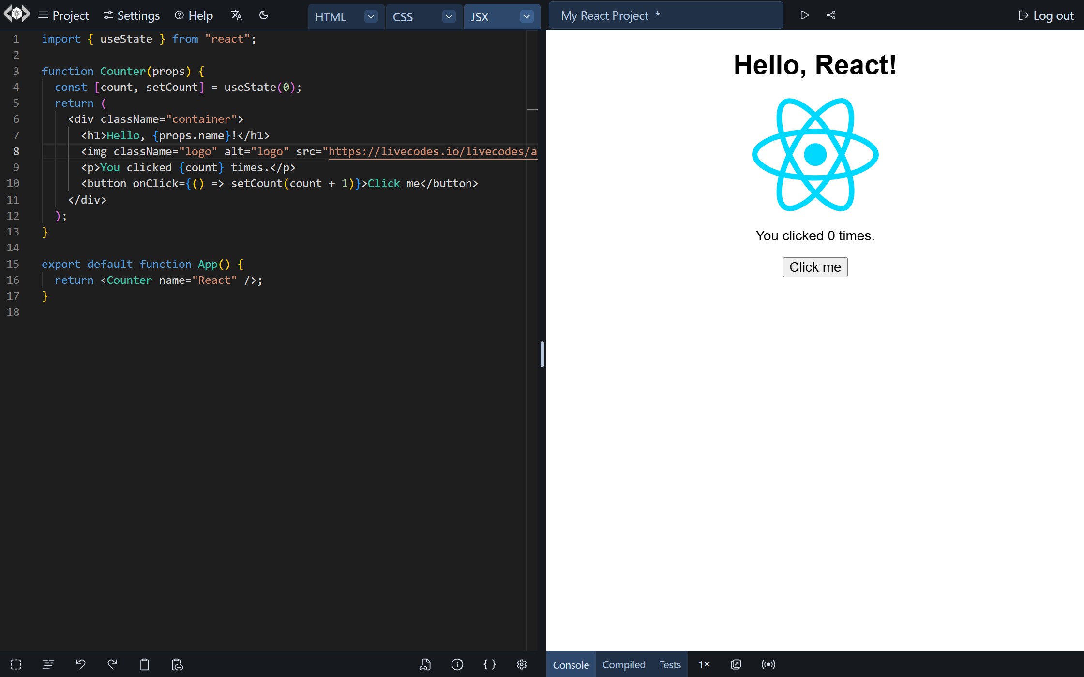Open editor settings via the gear icon
Image resolution: width=1084 pixels, height=677 pixels.
[522, 664]
